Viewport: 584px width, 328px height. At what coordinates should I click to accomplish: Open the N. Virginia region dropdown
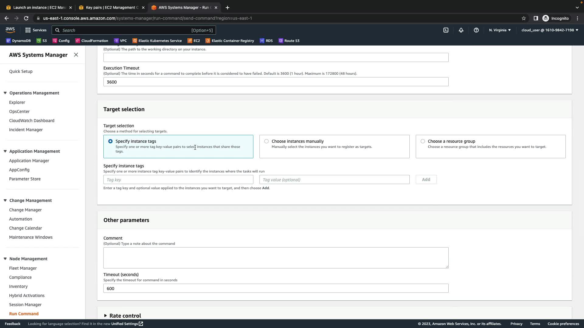pos(500,30)
